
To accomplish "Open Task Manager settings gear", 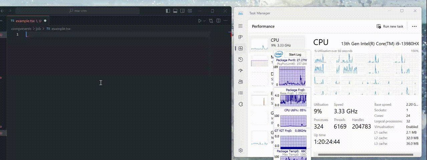I will pos(241,150).
